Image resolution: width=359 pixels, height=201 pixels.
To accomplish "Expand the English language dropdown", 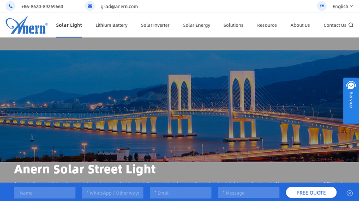I will point(343,6).
